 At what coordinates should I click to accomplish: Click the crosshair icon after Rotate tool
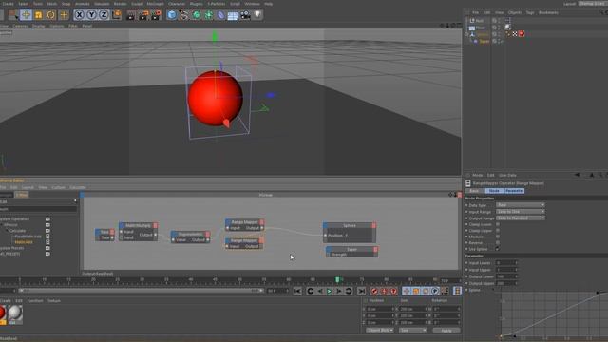point(64,15)
